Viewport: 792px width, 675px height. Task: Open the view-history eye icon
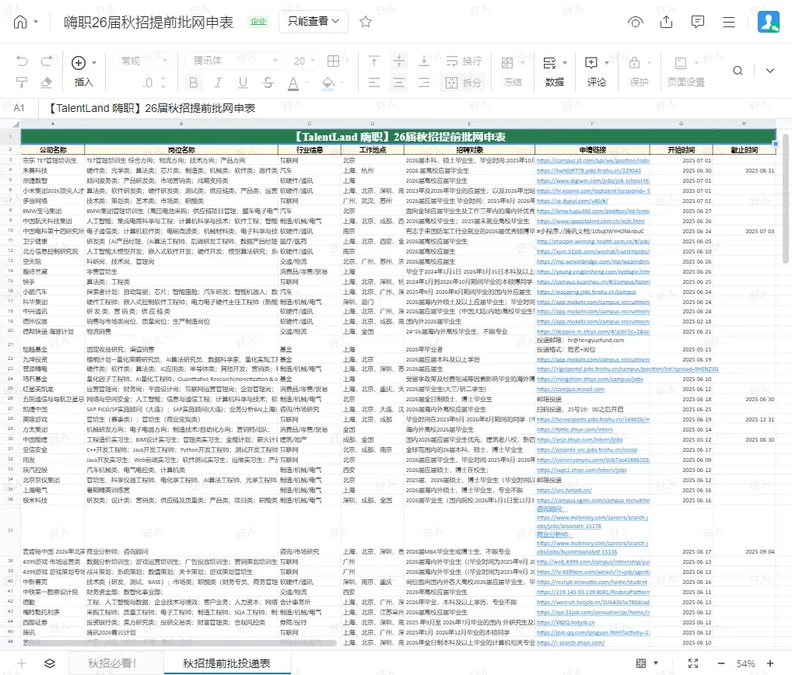click(x=636, y=23)
